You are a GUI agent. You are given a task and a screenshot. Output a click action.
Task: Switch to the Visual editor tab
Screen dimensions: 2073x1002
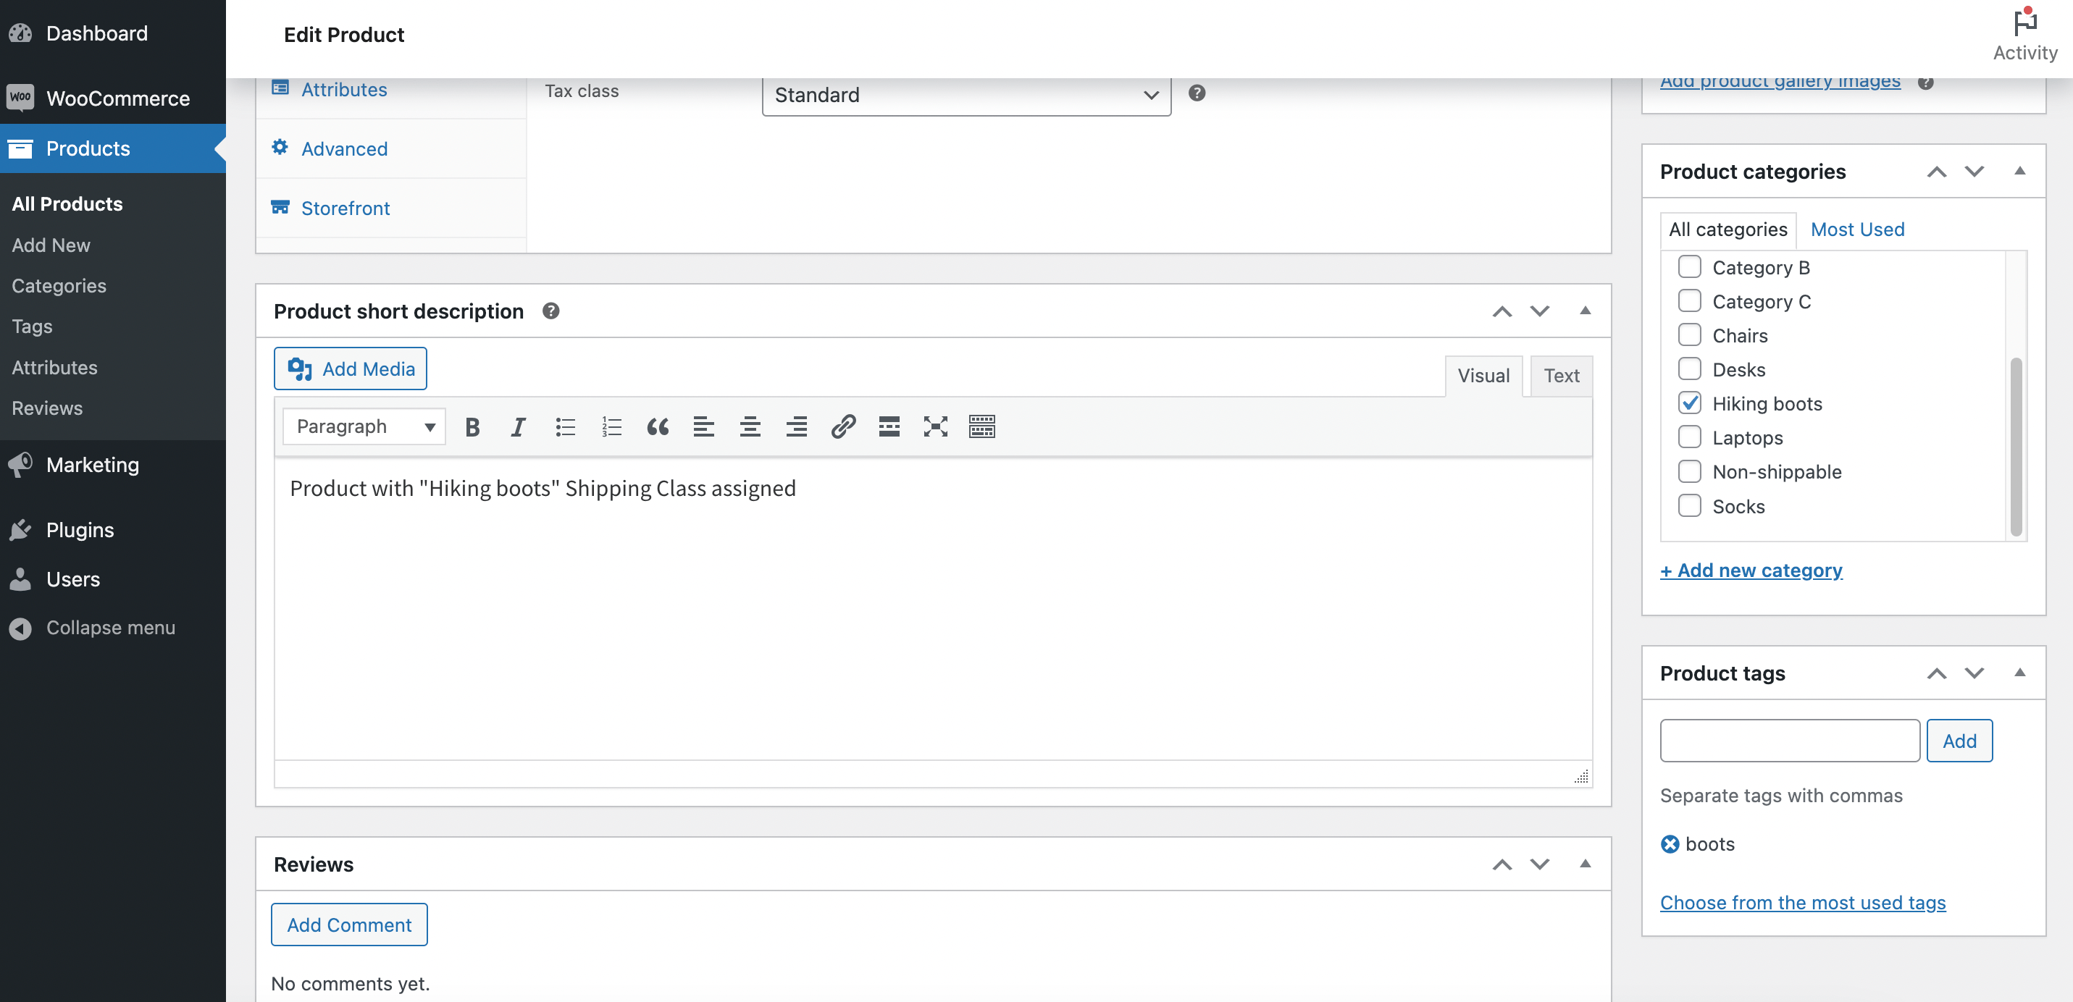pyautogui.click(x=1483, y=374)
